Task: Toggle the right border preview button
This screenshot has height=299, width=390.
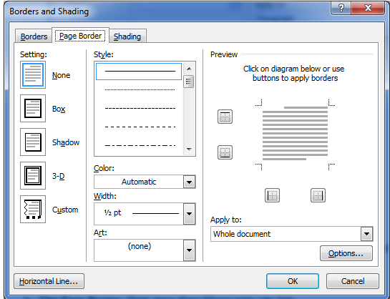Action: pos(318,195)
